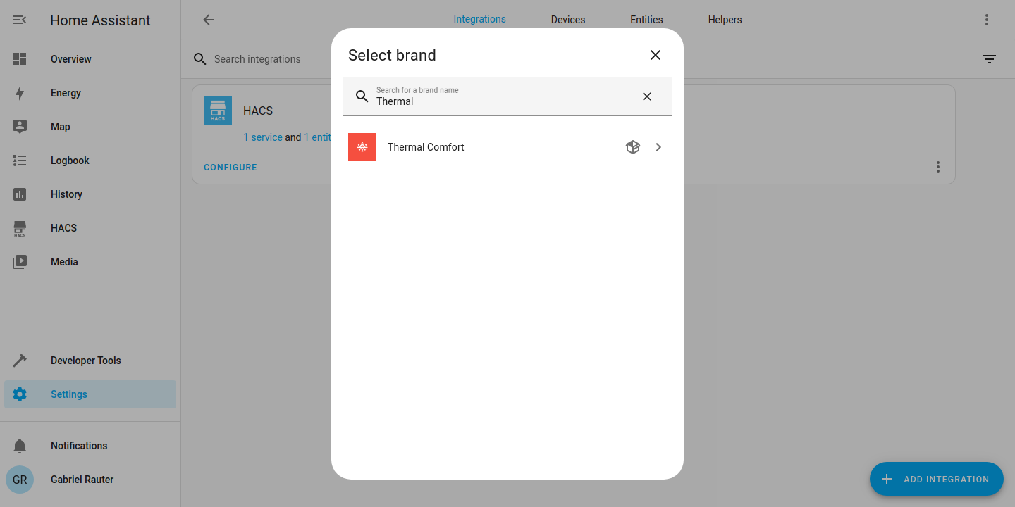The height and width of the screenshot is (507, 1015).
Task: Switch to the Helpers tab
Action: point(725,20)
